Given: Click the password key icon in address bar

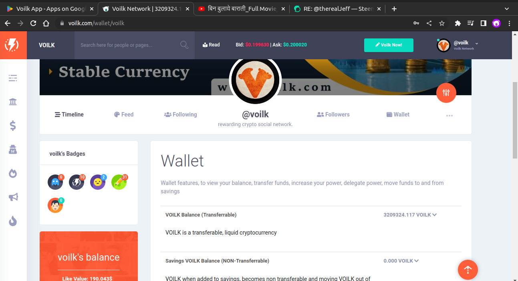Looking at the screenshot, I should (x=416, y=23).
